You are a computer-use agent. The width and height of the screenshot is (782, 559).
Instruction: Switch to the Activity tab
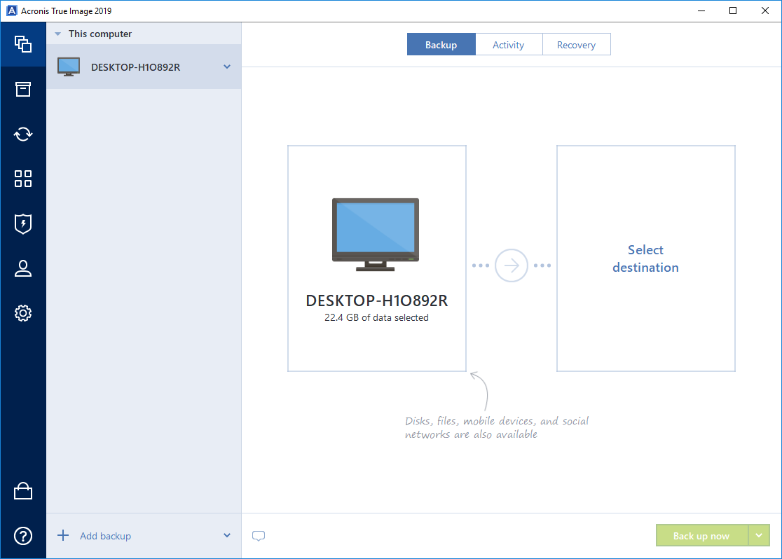pyautogui.click(x=509, y=44)
